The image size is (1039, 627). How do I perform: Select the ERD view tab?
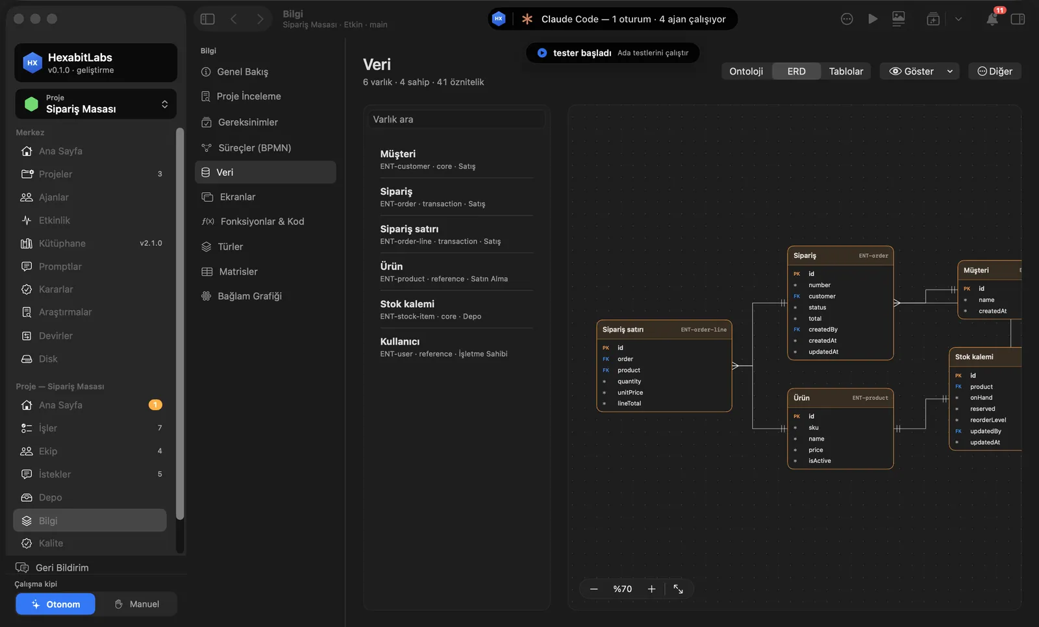796,71
